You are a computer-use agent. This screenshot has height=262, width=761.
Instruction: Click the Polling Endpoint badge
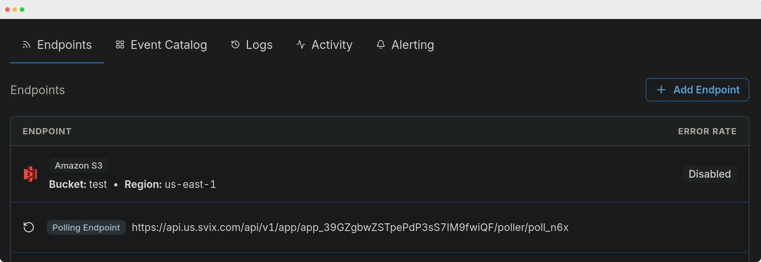[86, 227]
